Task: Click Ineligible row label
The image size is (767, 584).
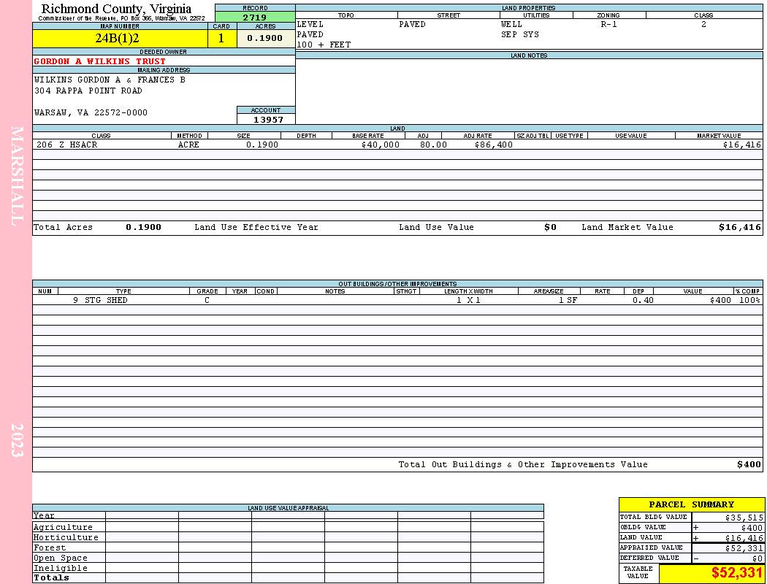Action: coord(60,569)
